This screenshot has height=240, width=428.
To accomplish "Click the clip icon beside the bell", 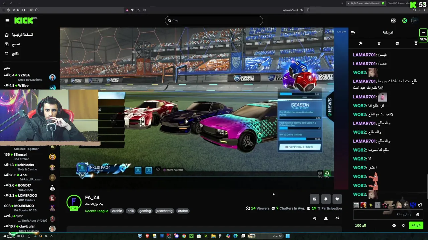I will coord(315,199).
